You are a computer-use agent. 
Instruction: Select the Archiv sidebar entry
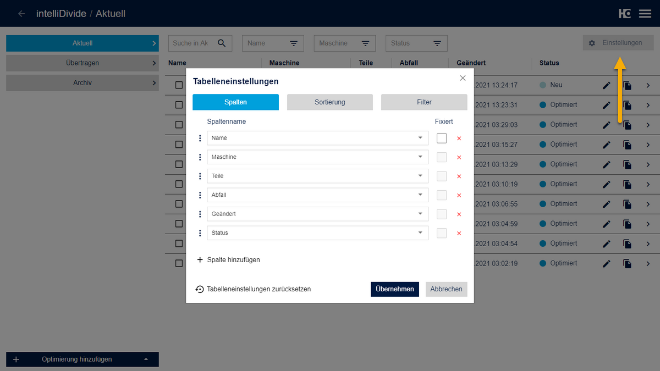82,82
